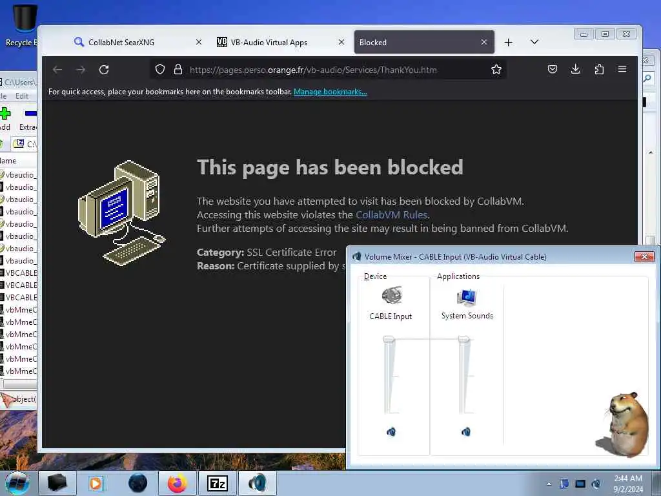This screenshot has width=661, height=496.
Task: Select first vbaudio_ file in 7-Zip
Action: (19, 174)
